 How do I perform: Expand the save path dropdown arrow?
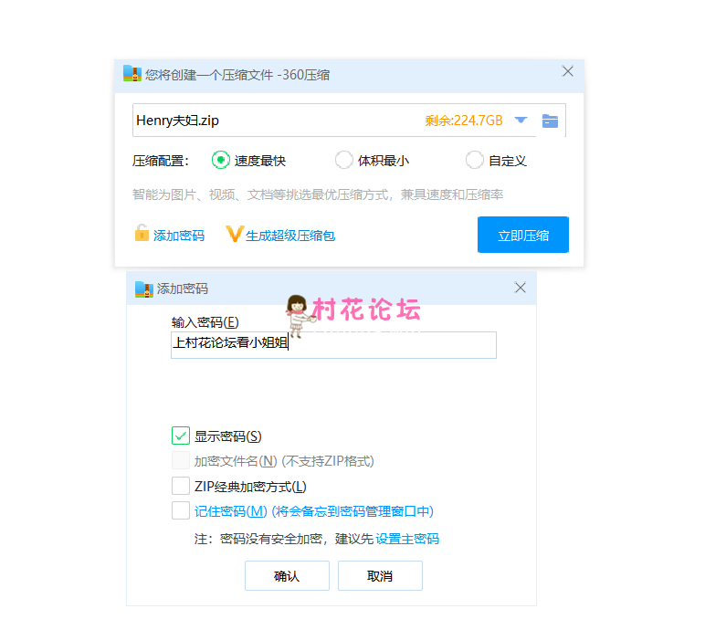[x=521, y=121]
